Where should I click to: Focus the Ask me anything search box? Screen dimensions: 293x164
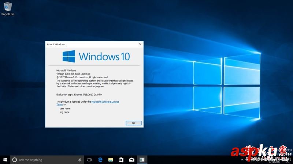click(x=47, y=160)
